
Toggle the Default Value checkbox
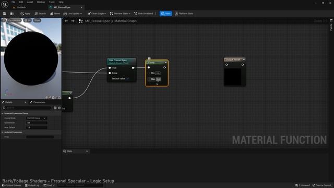tap(127, 79)
